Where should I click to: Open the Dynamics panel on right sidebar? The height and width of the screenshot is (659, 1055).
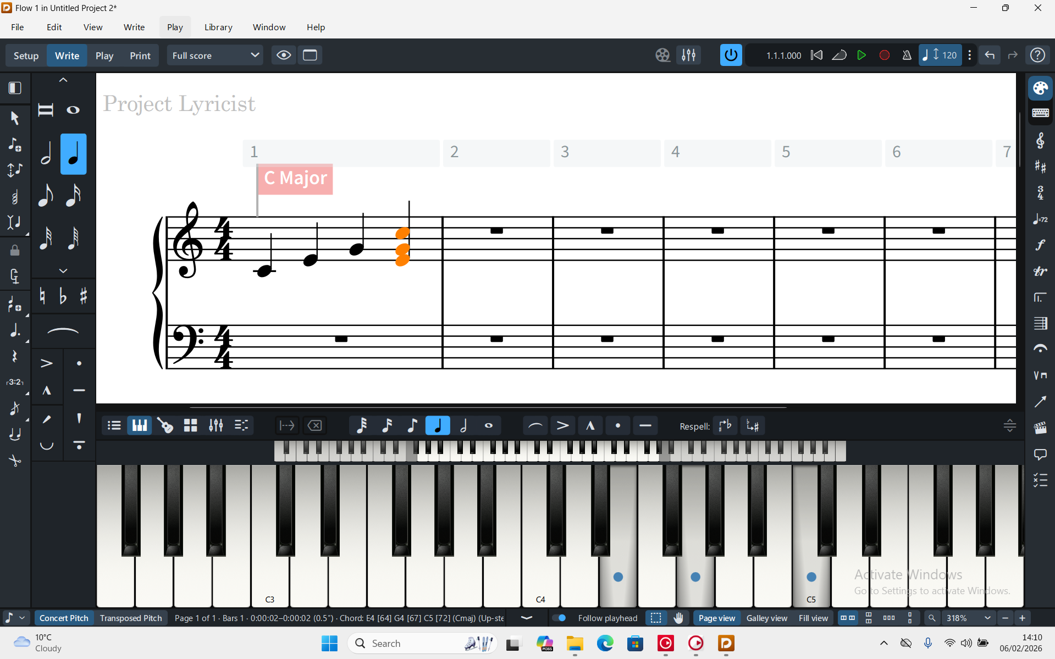click(x=1040, y=245)
